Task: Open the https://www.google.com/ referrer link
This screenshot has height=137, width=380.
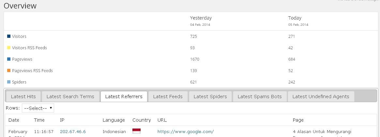Action: (x=186, y=131)
